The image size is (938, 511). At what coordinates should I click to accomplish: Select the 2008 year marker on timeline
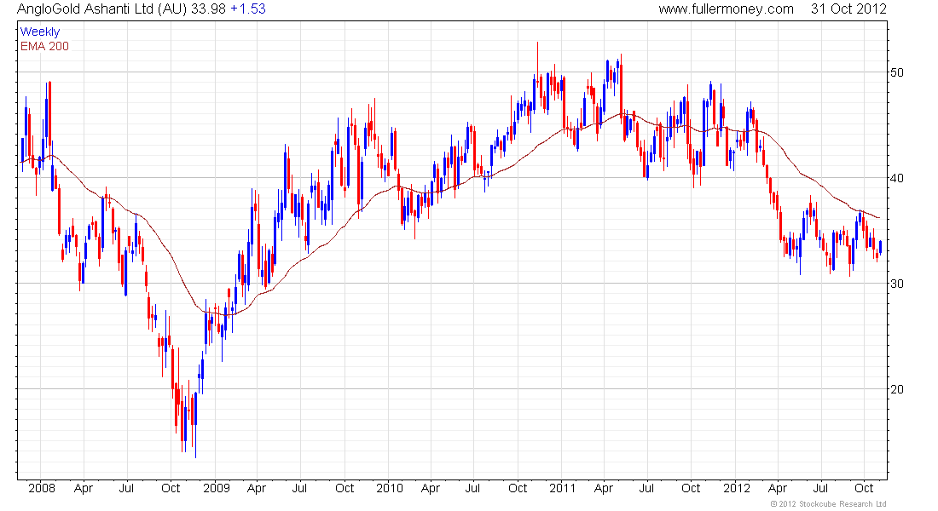(x=42, y=488)
